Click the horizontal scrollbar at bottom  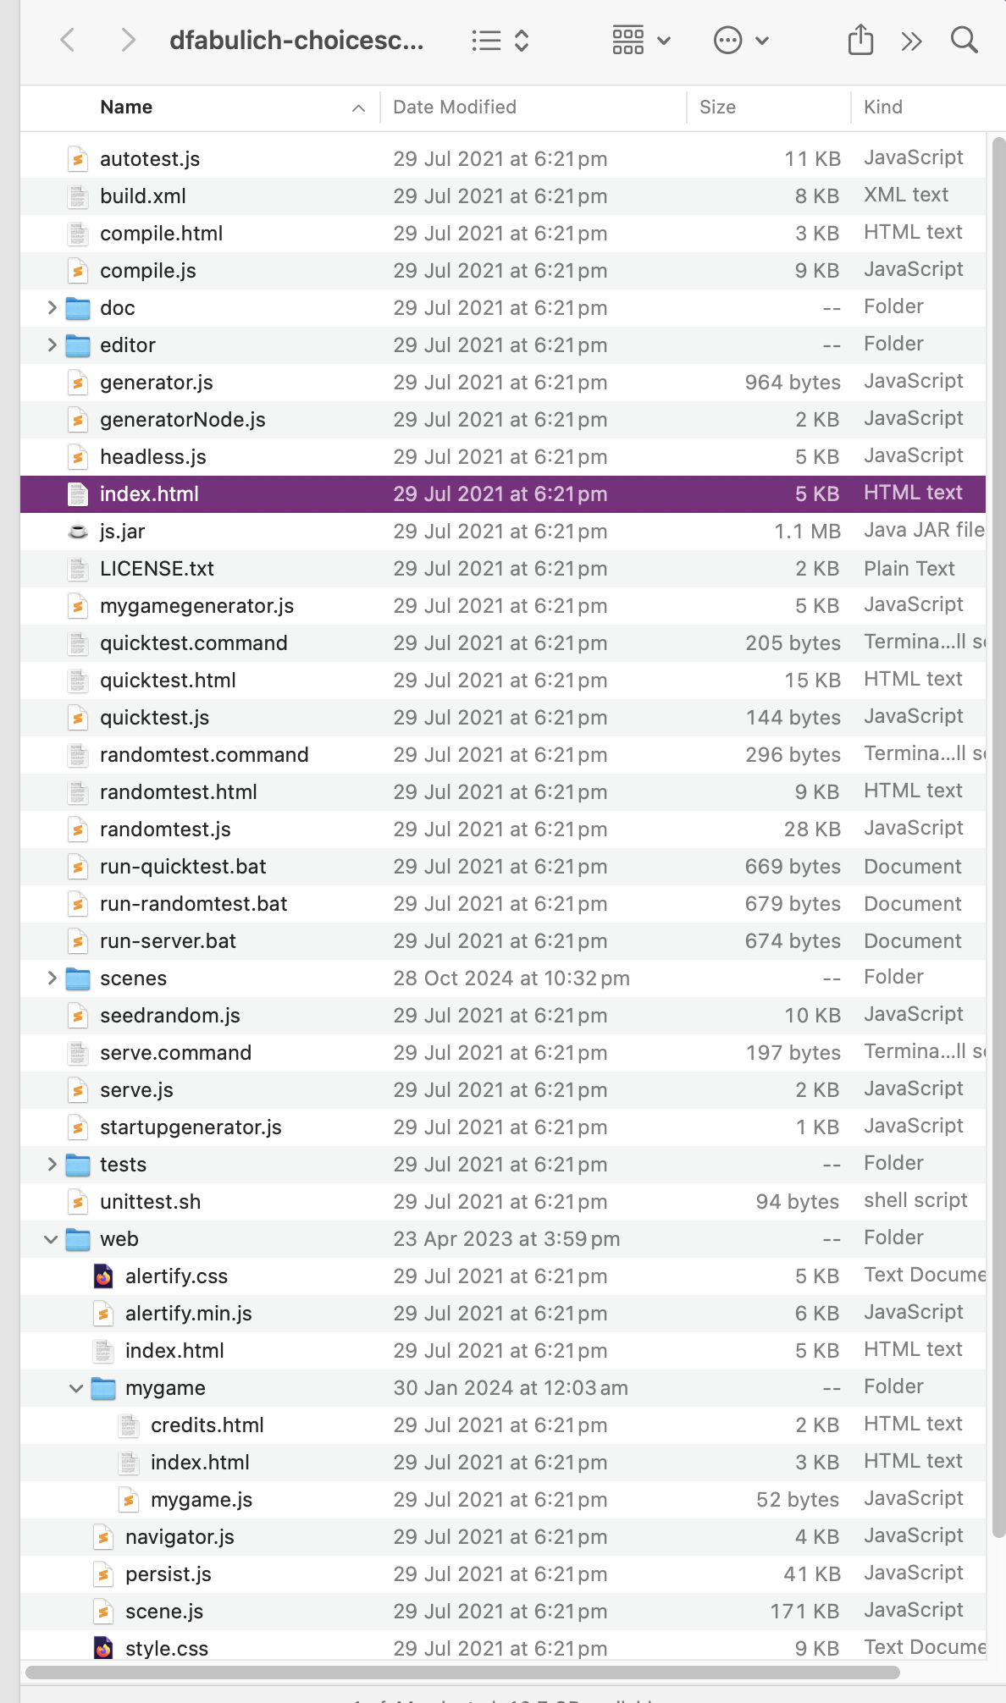(462, 1672)
